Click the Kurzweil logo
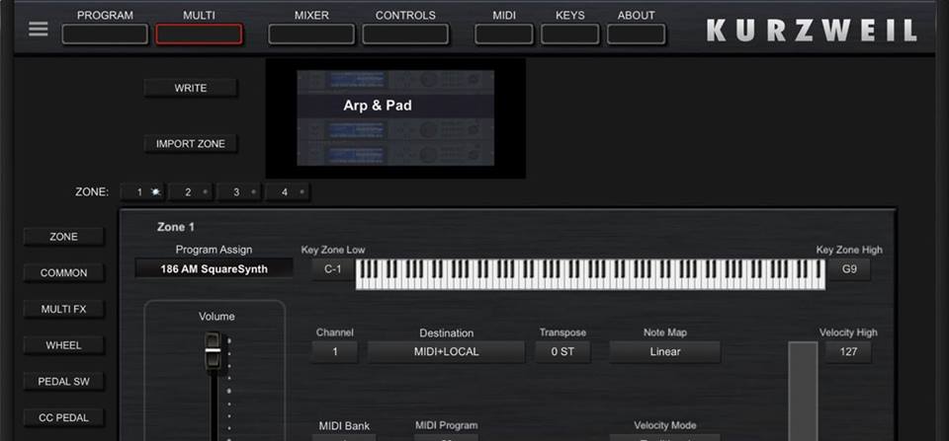949x441 pixels. click(811, 31)
